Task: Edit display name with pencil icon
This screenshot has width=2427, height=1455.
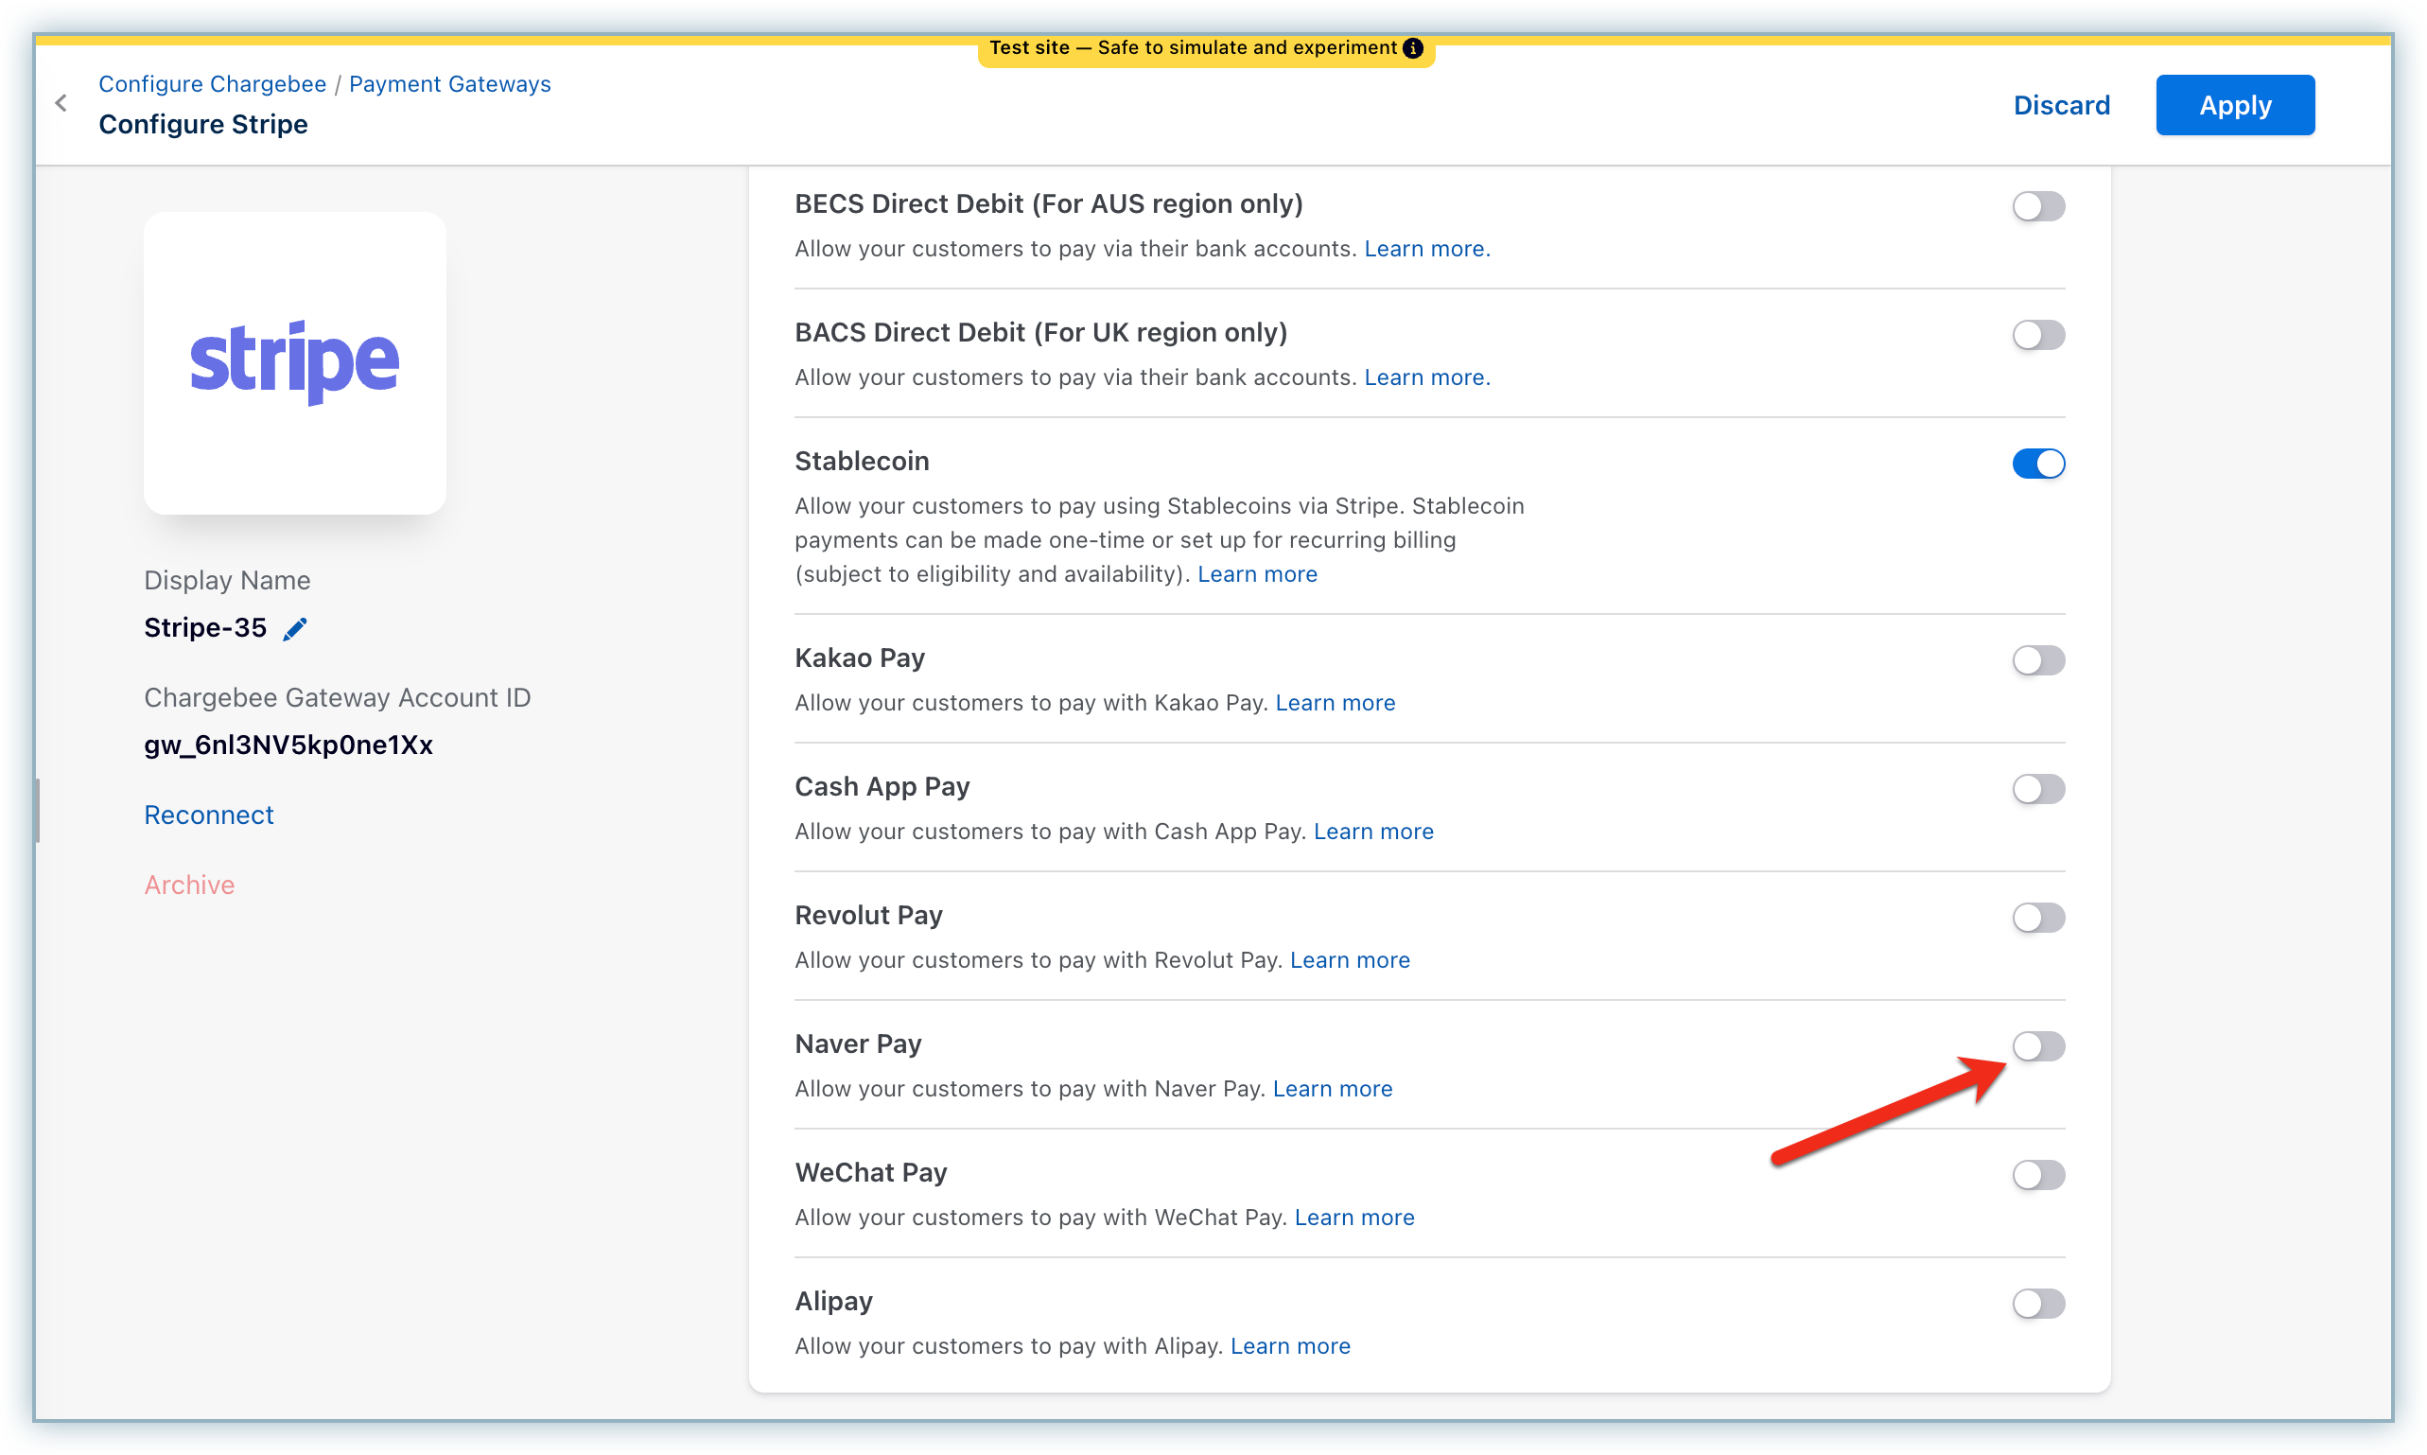Action: point(295,628)
